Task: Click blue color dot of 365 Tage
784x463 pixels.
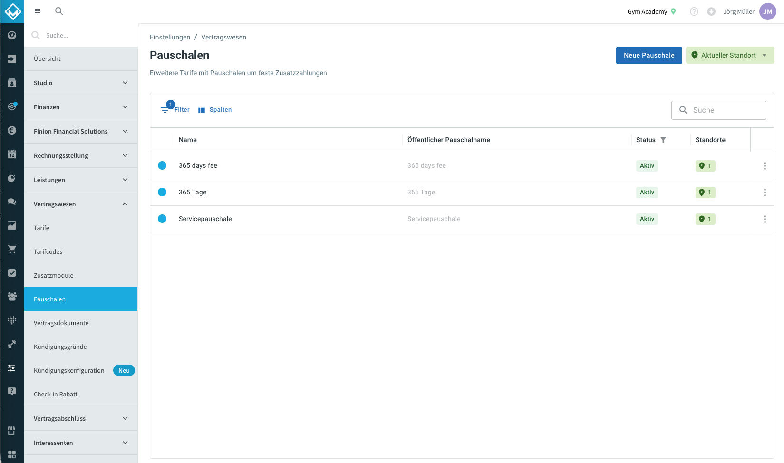Action: click(x=162, y=192)
